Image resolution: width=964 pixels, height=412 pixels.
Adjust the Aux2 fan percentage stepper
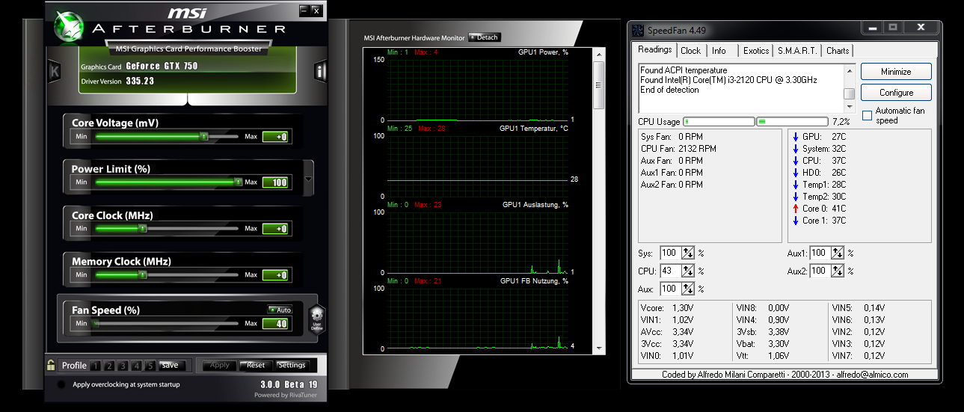pyautogui.click(x=838, y=271)
